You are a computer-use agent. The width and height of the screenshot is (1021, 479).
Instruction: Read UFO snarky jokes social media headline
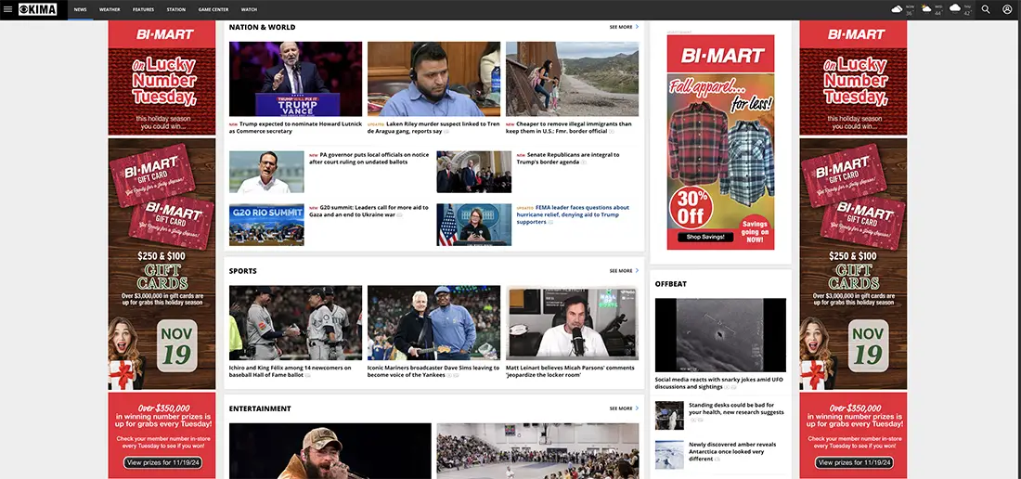coord(718,382)
